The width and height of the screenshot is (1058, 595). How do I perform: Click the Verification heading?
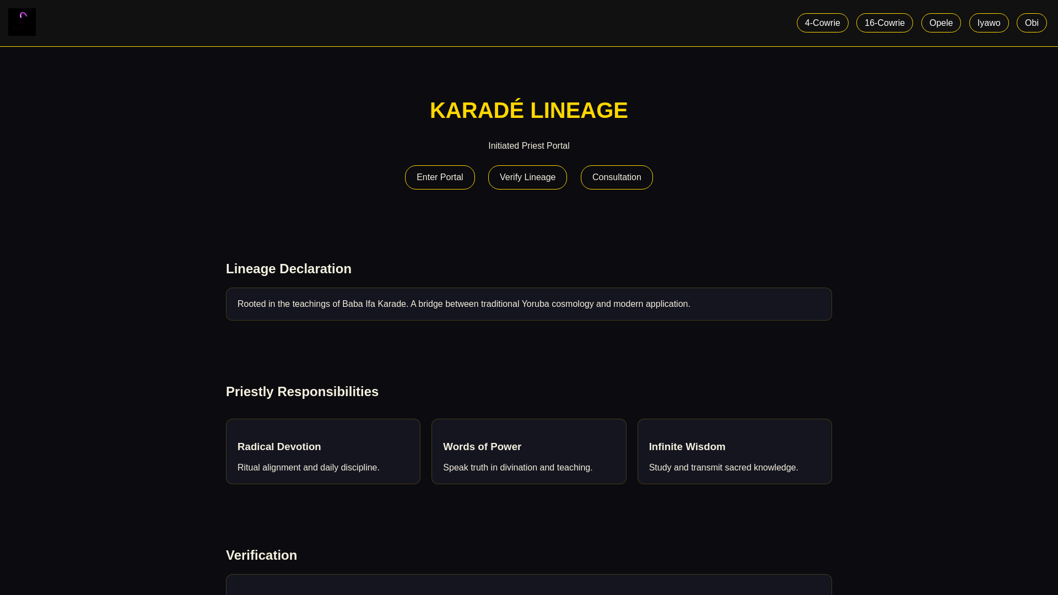point(261,555)
